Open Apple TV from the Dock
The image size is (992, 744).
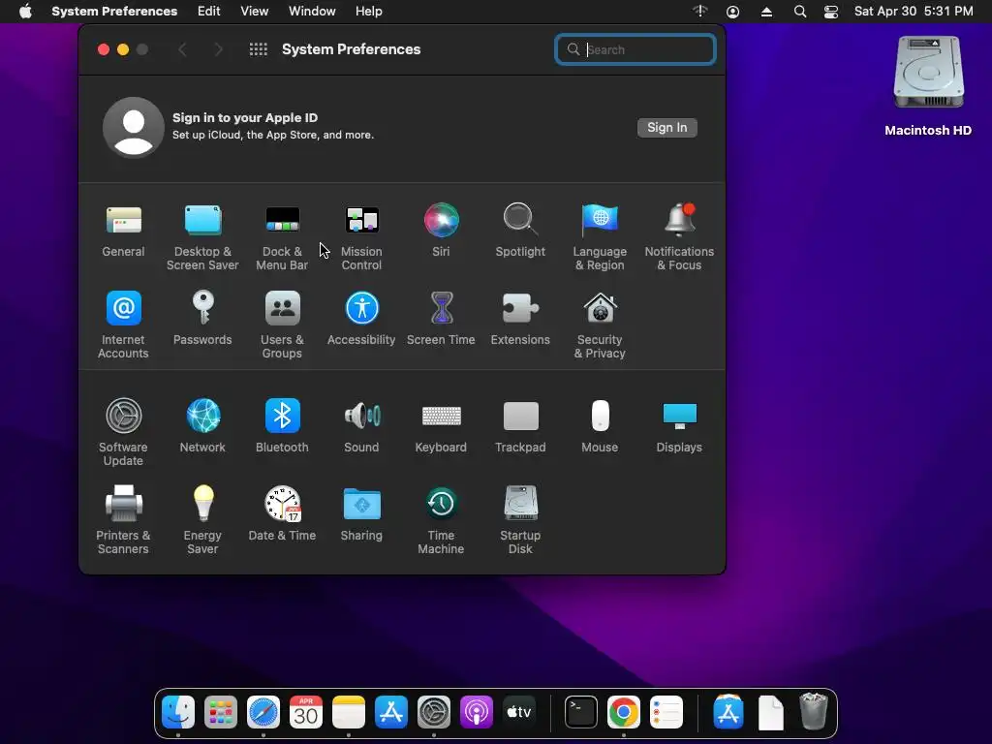(x=519, y=713)
